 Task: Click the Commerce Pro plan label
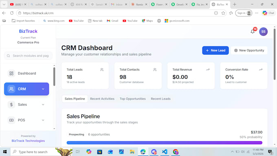tap(28, 42)
